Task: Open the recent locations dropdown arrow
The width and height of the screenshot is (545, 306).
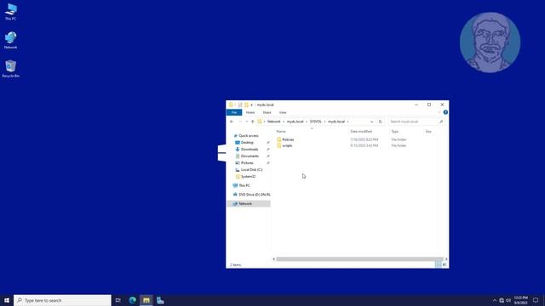Action: pyautogui.click(x=246, y=122)
